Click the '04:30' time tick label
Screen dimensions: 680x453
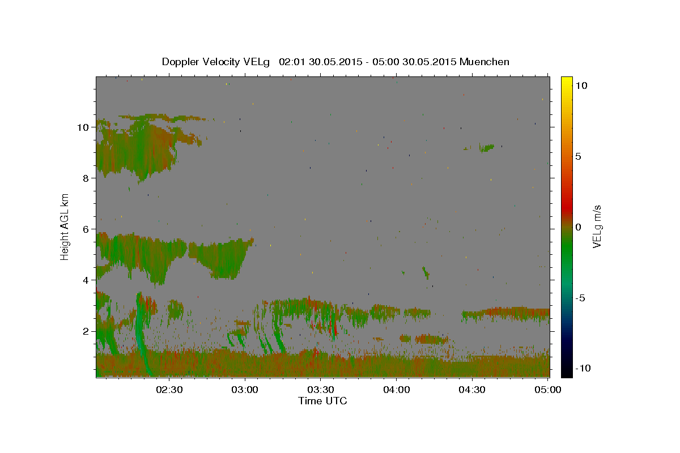point(472,390)
